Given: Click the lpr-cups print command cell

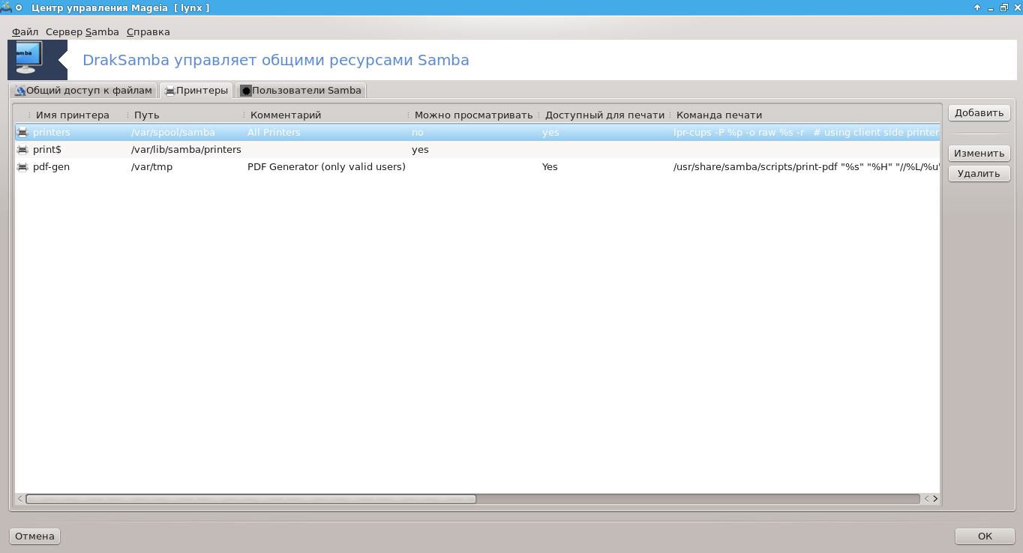Looking at the screenshot, I should (806, 133).
